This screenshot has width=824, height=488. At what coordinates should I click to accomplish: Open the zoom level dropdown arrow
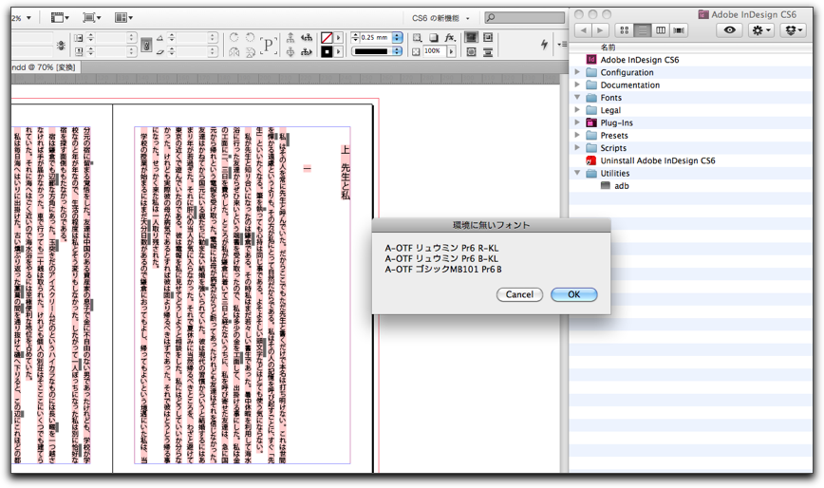click(x=28, y=18)
